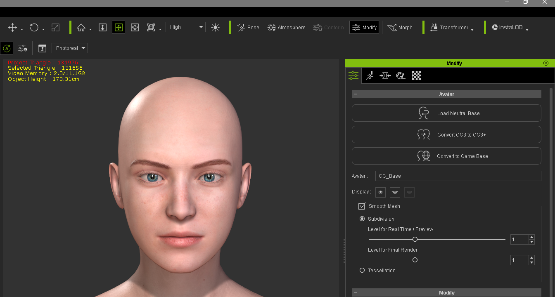Toggle the sun light icon

[215, 28]
